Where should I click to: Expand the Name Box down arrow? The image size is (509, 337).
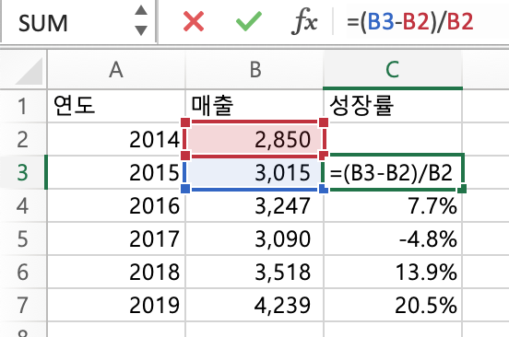141,30
